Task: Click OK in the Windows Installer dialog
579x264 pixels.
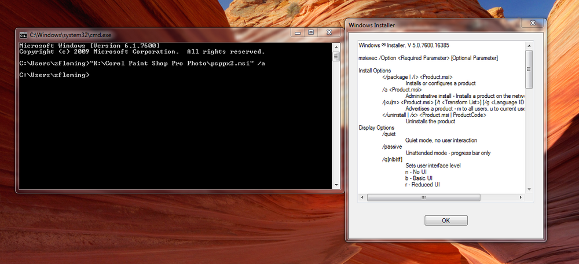Action: [446, 221]
